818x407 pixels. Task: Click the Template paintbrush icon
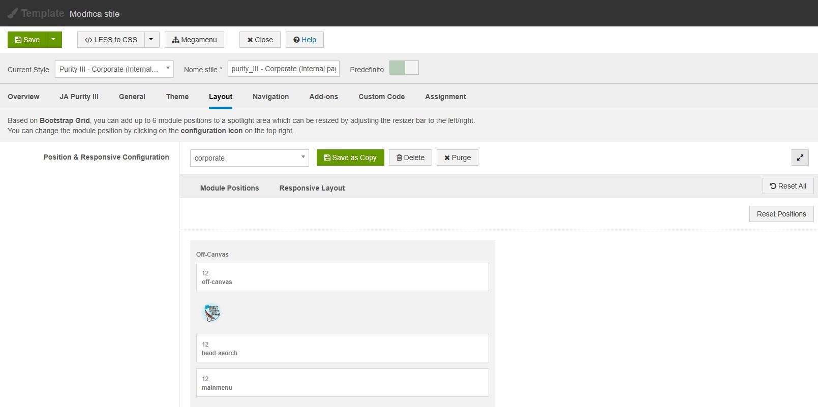(13, 13)
